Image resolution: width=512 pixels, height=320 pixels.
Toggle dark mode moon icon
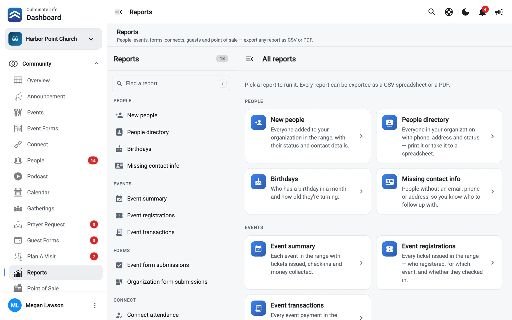pos(466,12)
